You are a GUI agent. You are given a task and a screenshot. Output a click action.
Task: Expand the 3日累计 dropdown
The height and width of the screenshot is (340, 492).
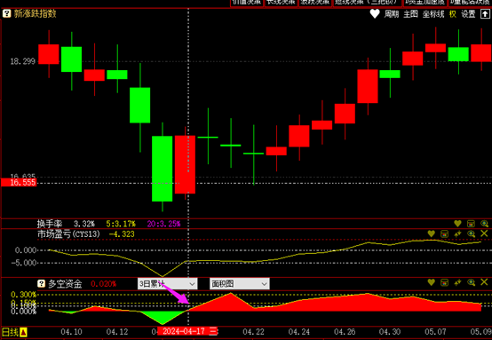[168, 284]
